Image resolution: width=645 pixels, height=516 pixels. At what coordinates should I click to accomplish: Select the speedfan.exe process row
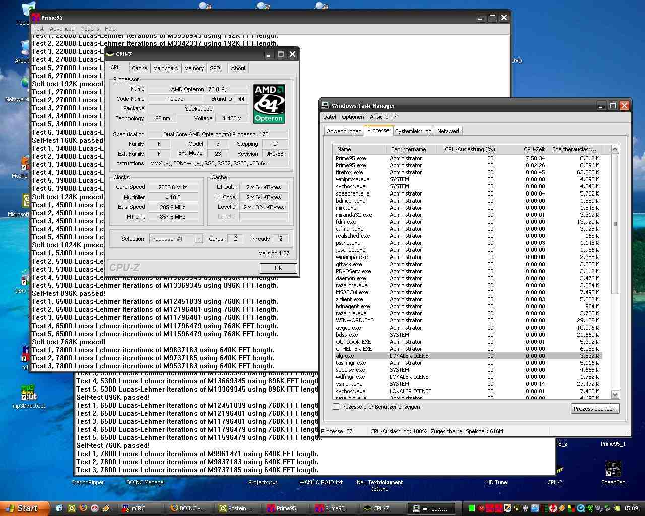click(x=467, y=193)
